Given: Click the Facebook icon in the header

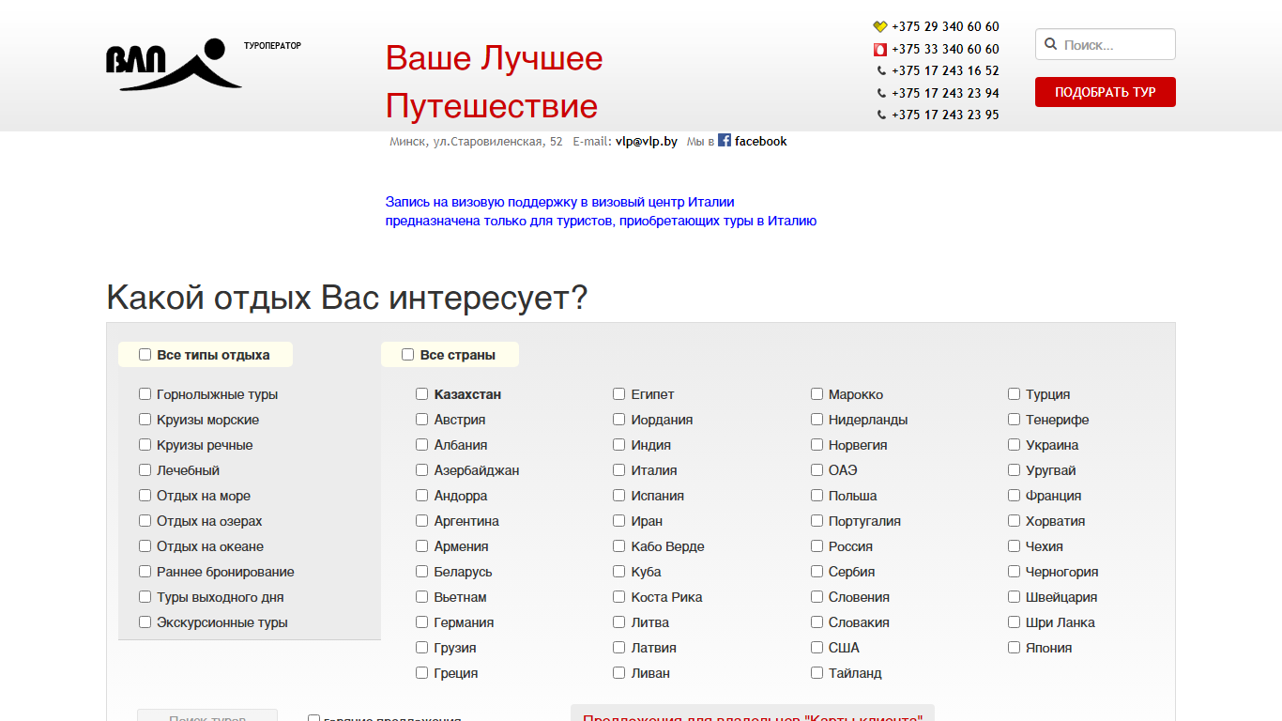Looking at the screenshot, I should click(x=725, y=140).
